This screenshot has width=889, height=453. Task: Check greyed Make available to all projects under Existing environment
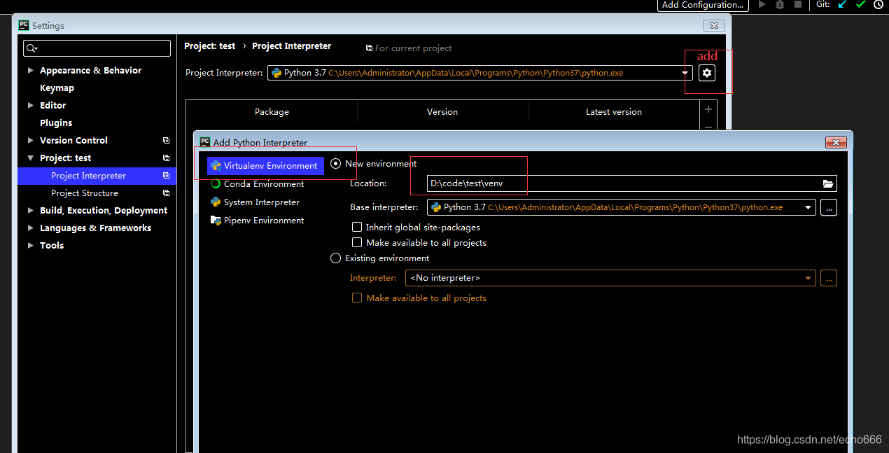coord(357,298)
